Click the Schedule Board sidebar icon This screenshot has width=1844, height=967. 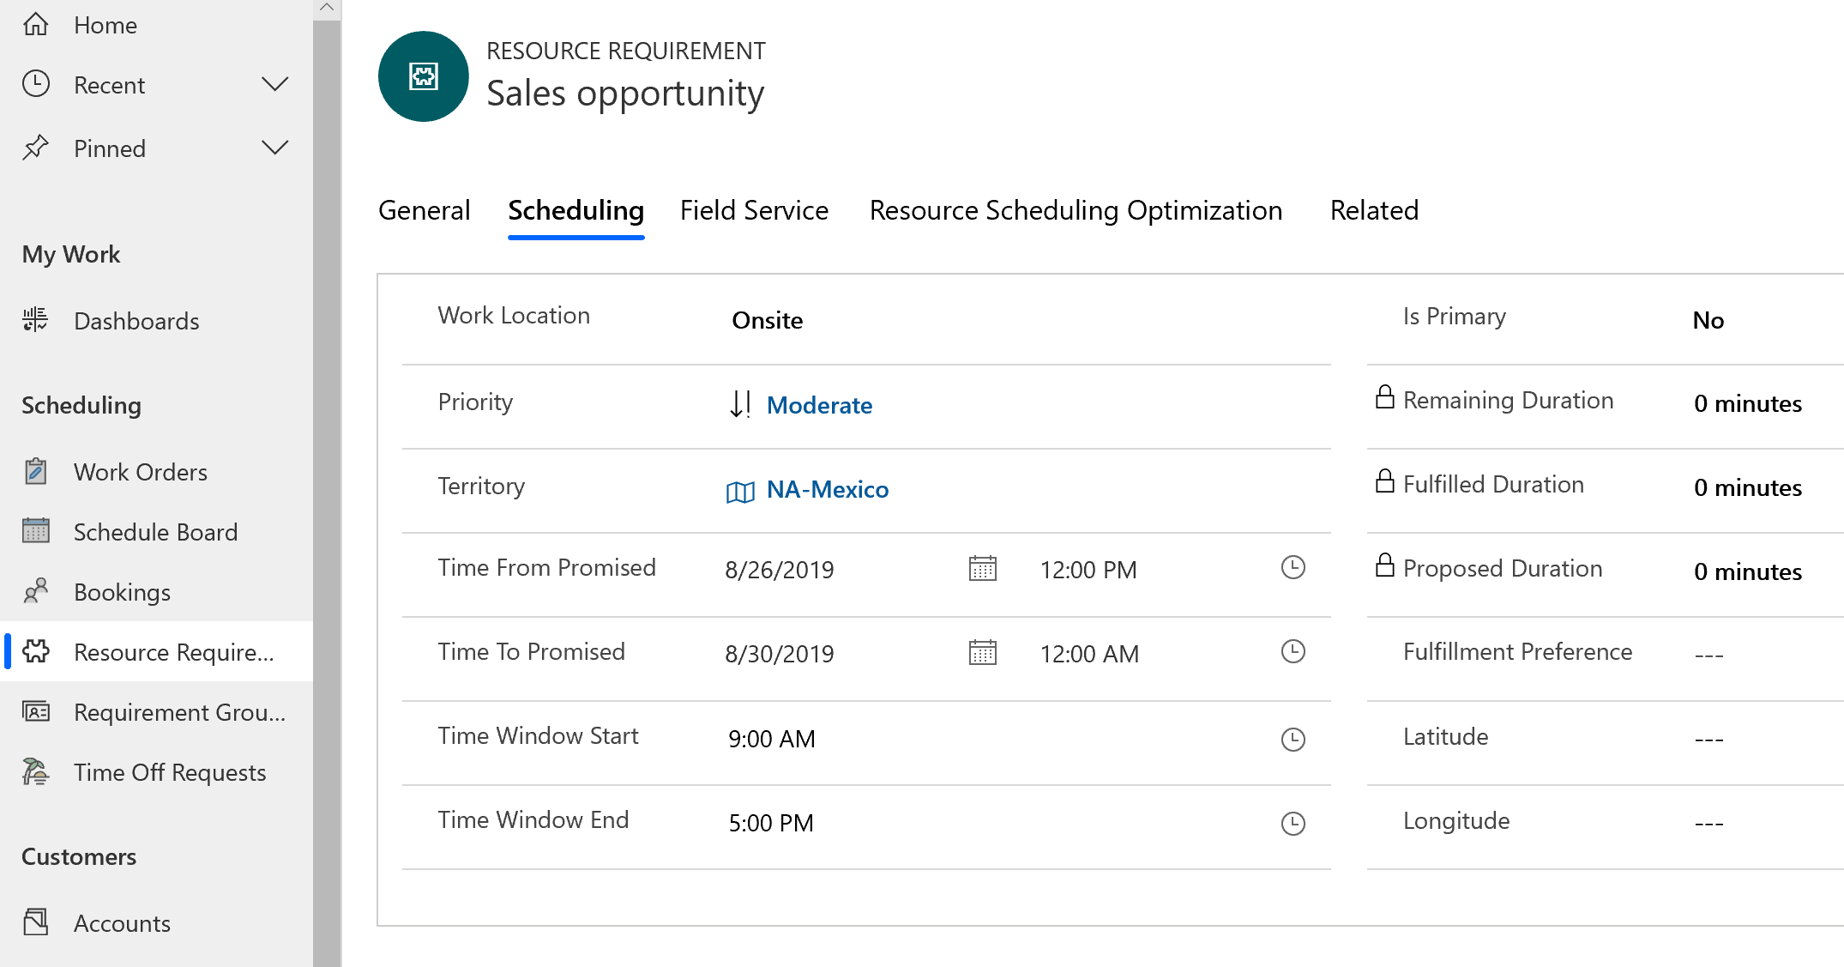35,532
